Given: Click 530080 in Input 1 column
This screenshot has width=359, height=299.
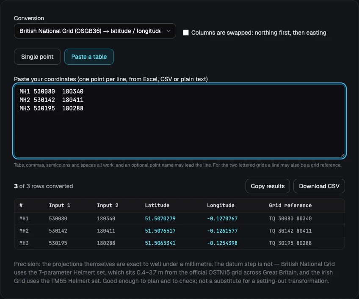Looking at the screenshot, I should click(58, 219).
